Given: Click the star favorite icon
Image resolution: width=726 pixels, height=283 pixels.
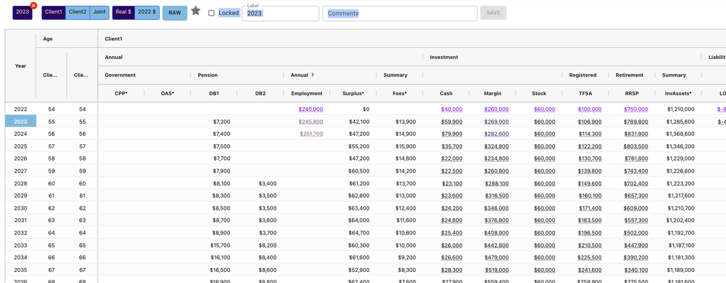Looking at the screenshot, I should (196, 11).
